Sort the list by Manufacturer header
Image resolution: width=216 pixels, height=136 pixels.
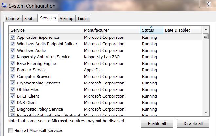pos(111,30)
